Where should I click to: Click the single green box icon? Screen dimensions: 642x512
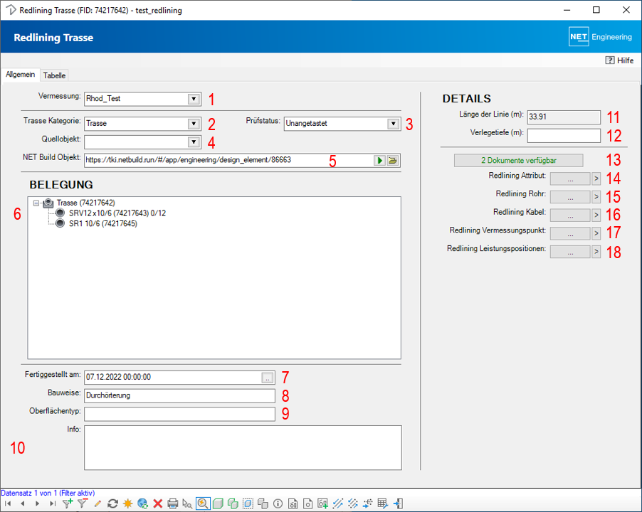click(218, 503)
